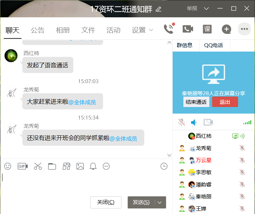This screenshot has width=255, height=214.
Task: Toggle the disabled camera in call
Action: click(208, 122)
